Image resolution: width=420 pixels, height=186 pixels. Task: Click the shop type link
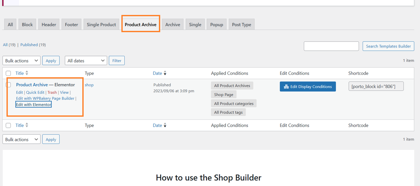89,85
